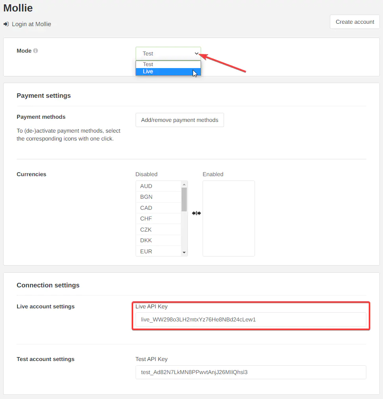This screenshot has width=383, height=399.
Task: Follow the Login at Mollie link
Action: (x=31, y=24)
